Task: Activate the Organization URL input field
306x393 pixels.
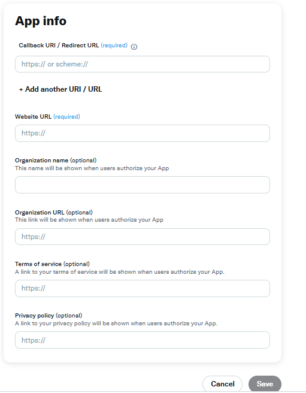Action: click(143, 237)
